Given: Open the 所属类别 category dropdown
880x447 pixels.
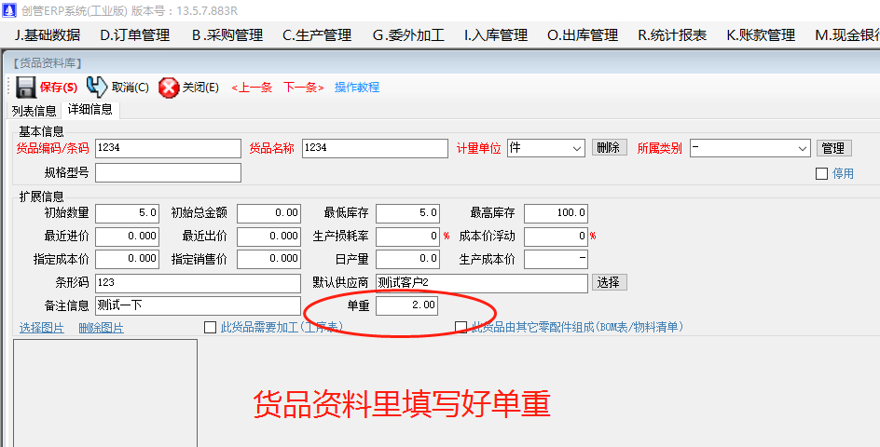Looking at the screenshot, I should [x=803, y=148].
